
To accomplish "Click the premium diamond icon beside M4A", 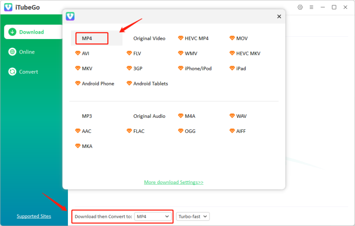I will tap(181, 116).
